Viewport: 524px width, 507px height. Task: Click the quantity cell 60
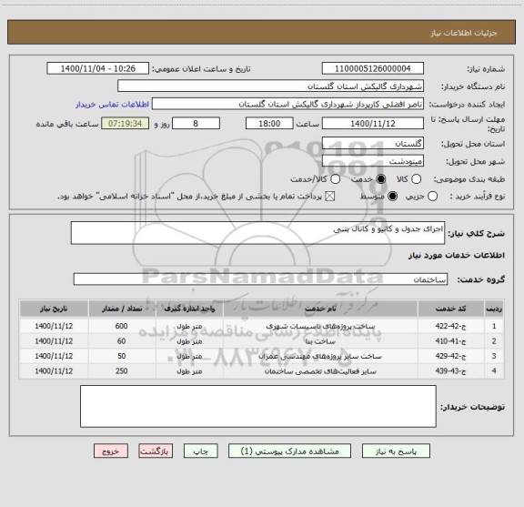pos(121,341)
